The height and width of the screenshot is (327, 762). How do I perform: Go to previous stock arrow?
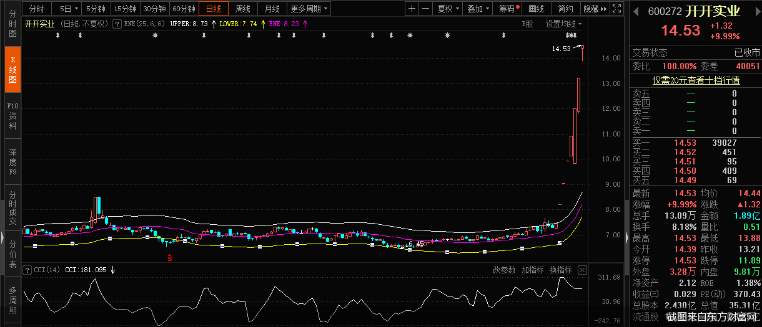click(637, 12)
